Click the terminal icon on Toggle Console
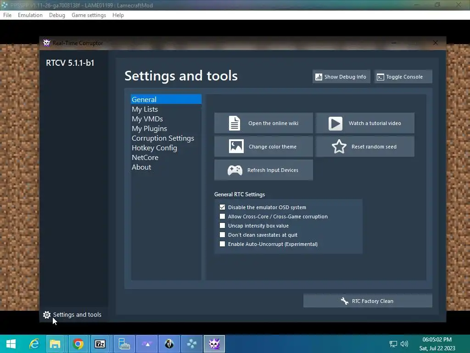This screenshot has width=470, height=353. [380, 77]
